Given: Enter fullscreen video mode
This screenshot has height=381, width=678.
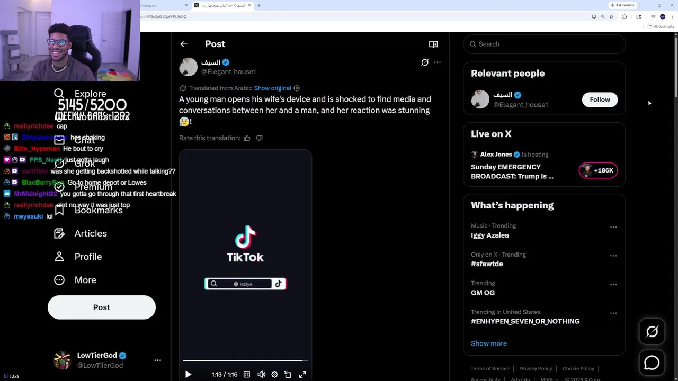Looking at the screenshot, I should (302, 374).
